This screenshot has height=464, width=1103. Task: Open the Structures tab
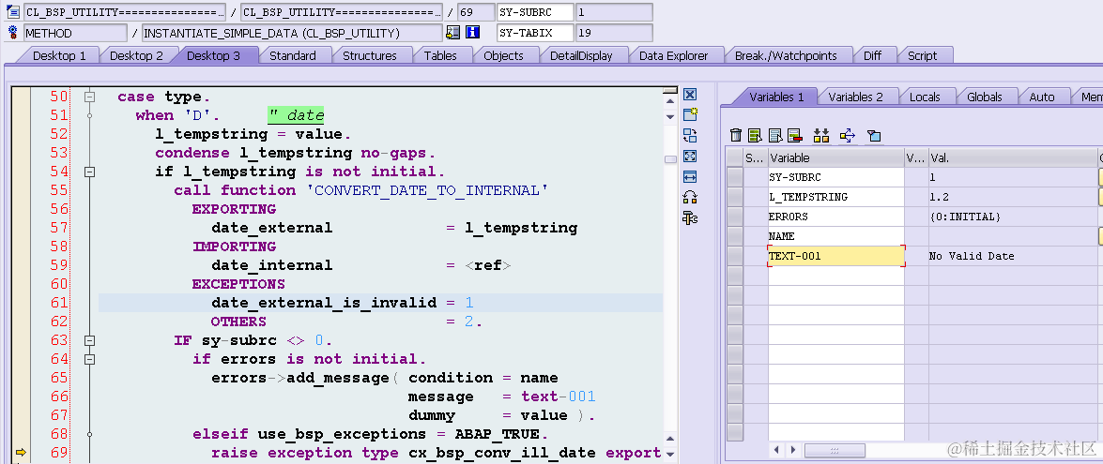click(369, 55)
